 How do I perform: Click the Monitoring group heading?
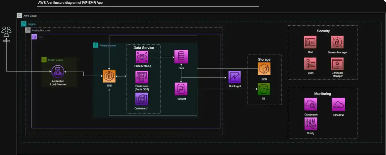click(x=322, y=94)
